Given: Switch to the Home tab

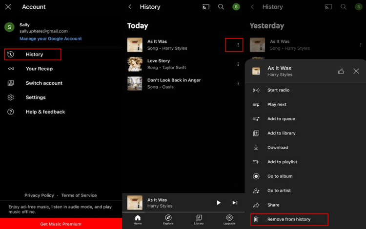Looking at the screenshot, I should coord(138,220).
